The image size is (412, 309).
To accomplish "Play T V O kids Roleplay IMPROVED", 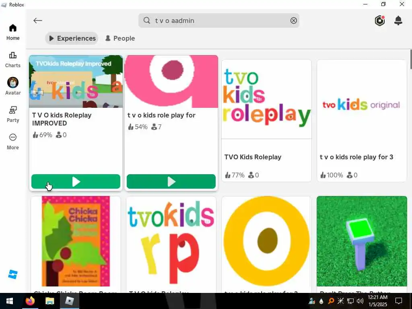I will [76, 181].
